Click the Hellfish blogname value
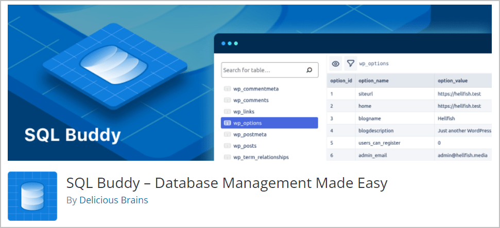Image resolution: width=500 pixels, height=228 pixels. [x=446, y=118]
